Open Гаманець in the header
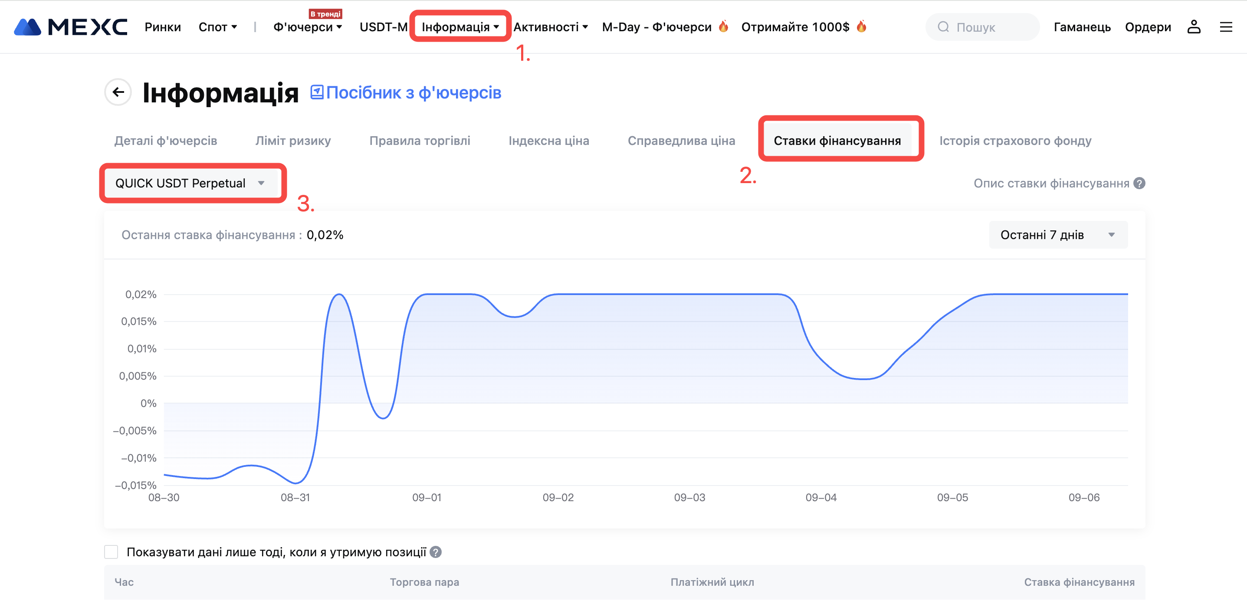Image resolution: width=1247 pixels, height=604 pixels. (x=1082, y=27)
